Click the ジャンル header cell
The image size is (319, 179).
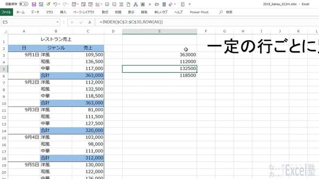click(56, 48)
